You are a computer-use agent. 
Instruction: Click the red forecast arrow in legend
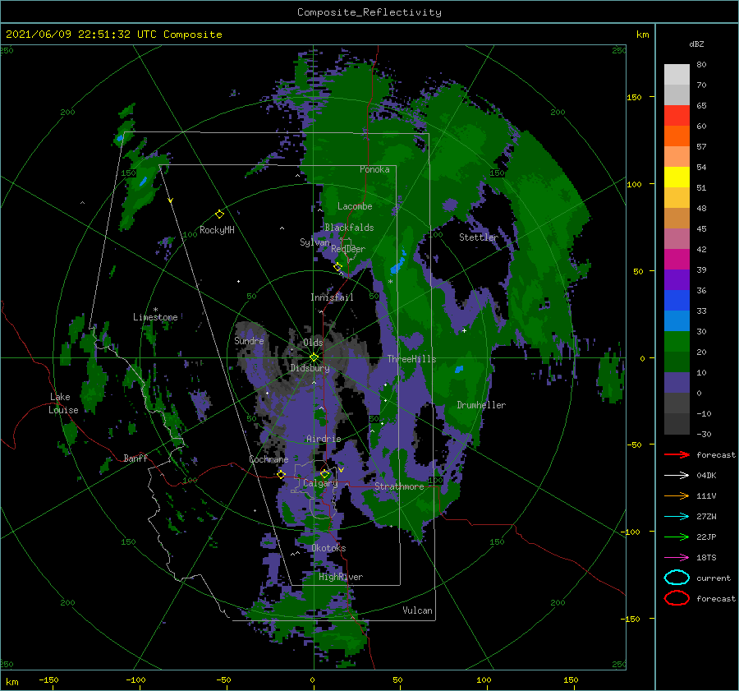(x=677, y=454)
